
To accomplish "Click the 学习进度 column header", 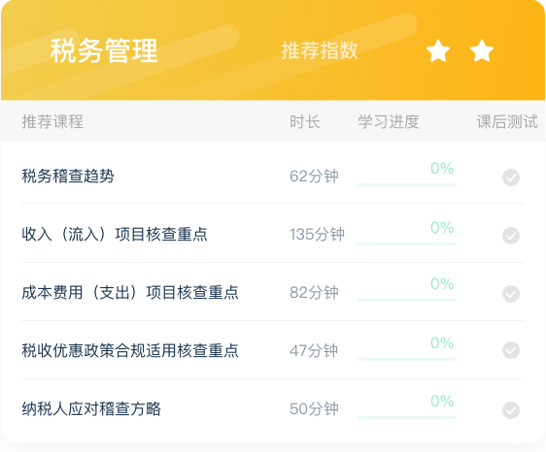I will coord(389,121).
